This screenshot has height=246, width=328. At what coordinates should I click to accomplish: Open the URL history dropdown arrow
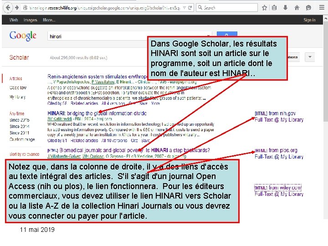pos(184,8)
